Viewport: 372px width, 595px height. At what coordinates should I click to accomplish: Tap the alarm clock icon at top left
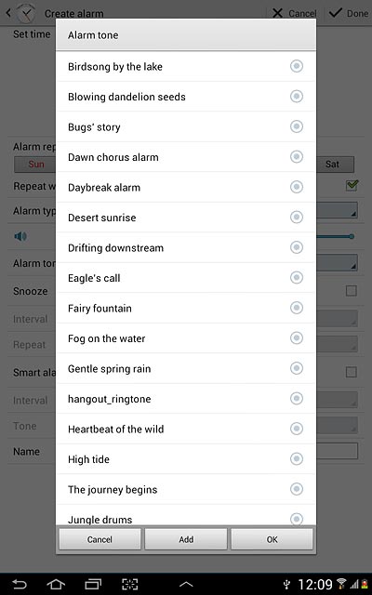[x=26, y=13]
